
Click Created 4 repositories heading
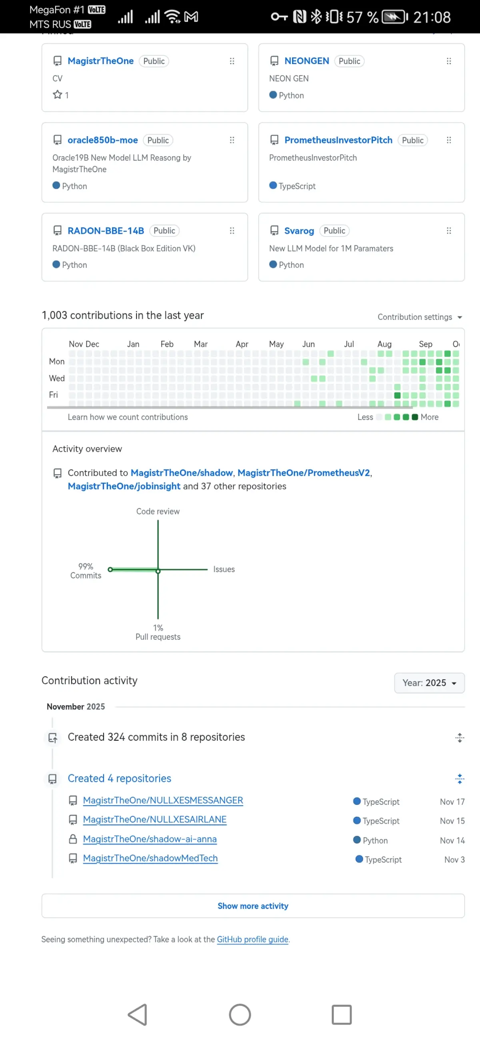[x=120, y=779]
